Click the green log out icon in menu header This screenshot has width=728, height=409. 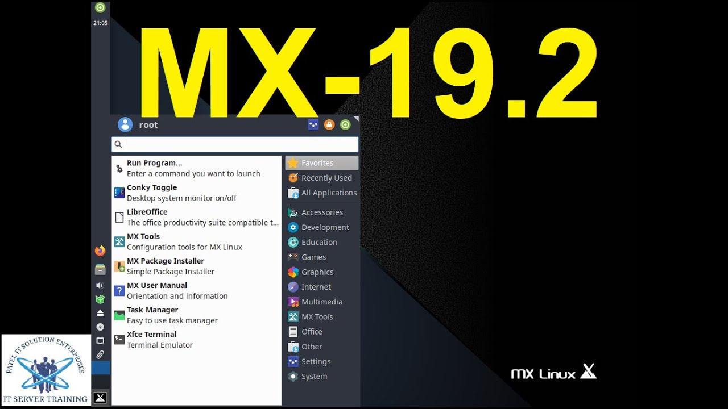(345, 124)
